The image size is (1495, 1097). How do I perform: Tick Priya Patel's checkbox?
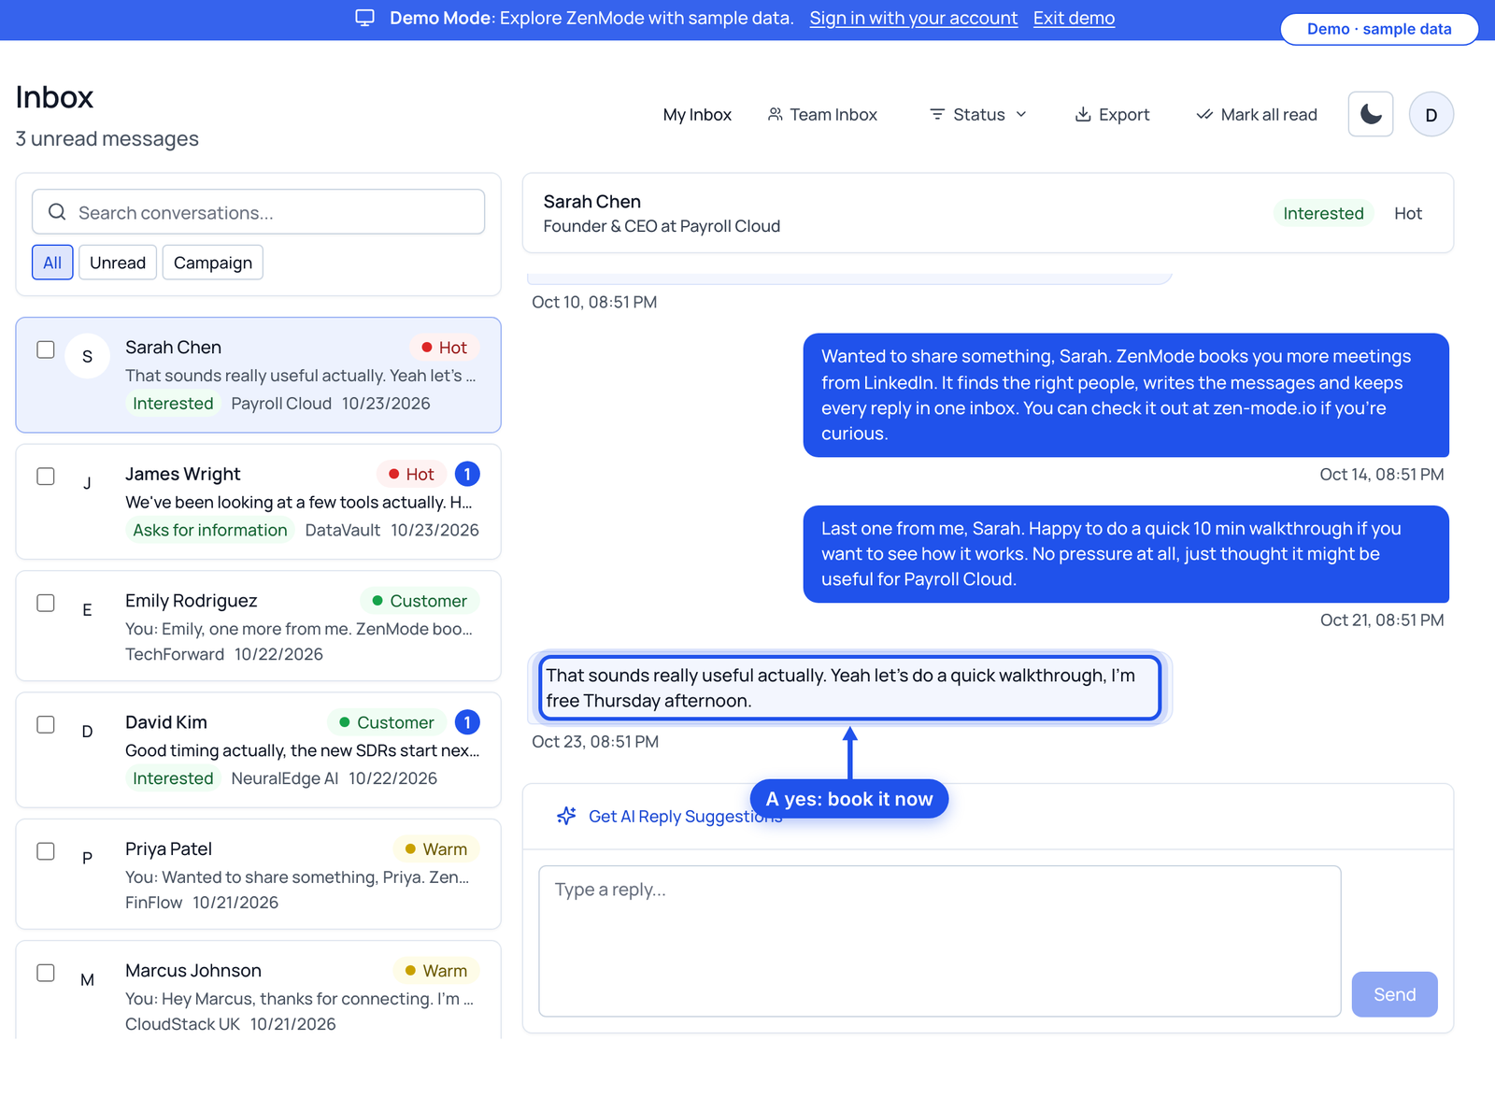tap(46, 851)
